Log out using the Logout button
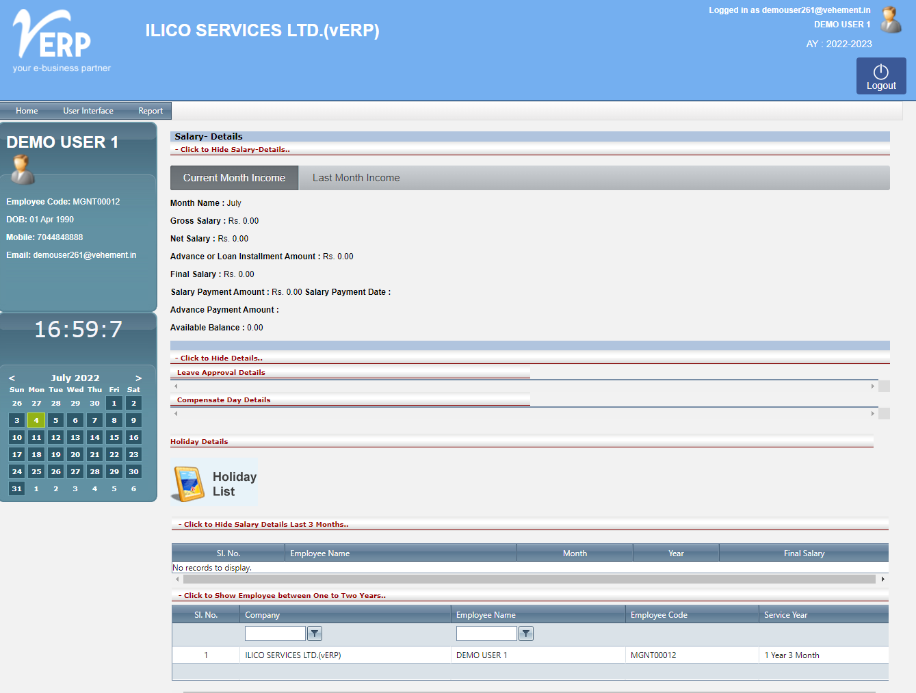This screenshot has width=916, height=693. tap(881, 76)
